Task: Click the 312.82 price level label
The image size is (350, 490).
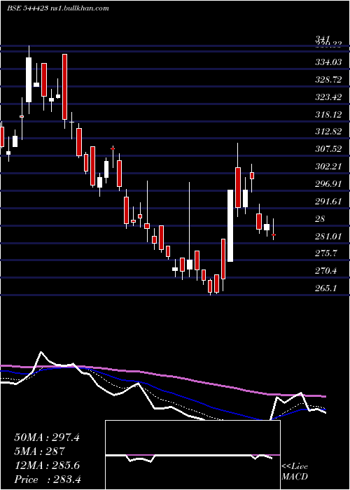Action: 328,132
